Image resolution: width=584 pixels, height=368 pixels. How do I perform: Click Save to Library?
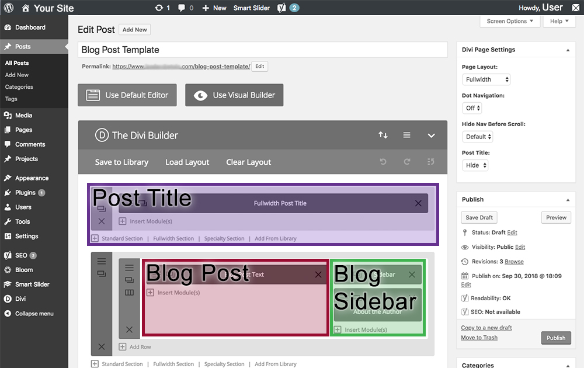click(121, 162)
